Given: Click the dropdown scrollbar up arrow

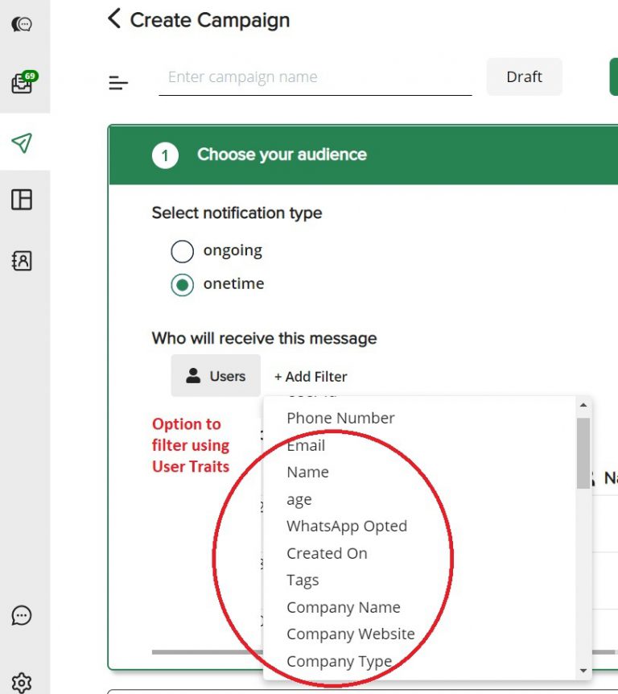Looking at the screenshot, I should [x=583, y=406].
